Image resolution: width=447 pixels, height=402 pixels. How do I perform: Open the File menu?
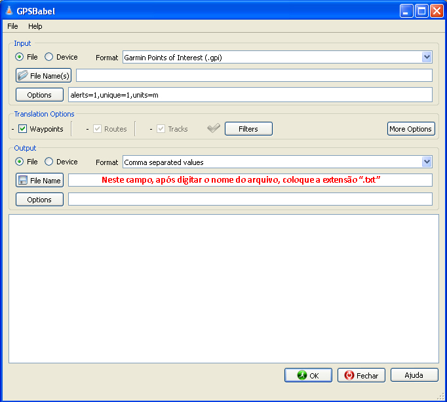click(12, 26)
